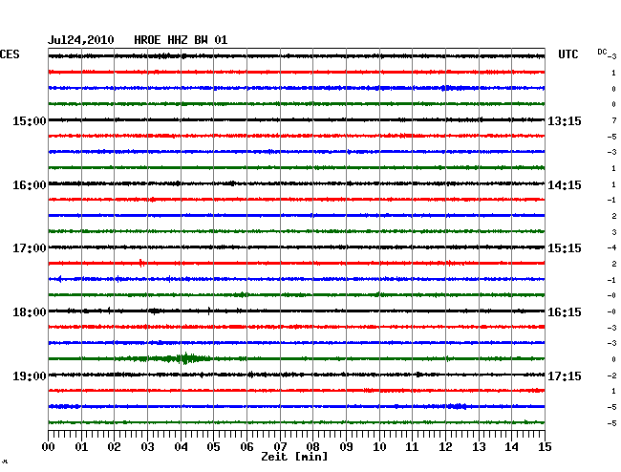Click the 13:15 UTC time label
Image resolution: width=621 pixels, height=472 pixels.
tap(565, 120)
